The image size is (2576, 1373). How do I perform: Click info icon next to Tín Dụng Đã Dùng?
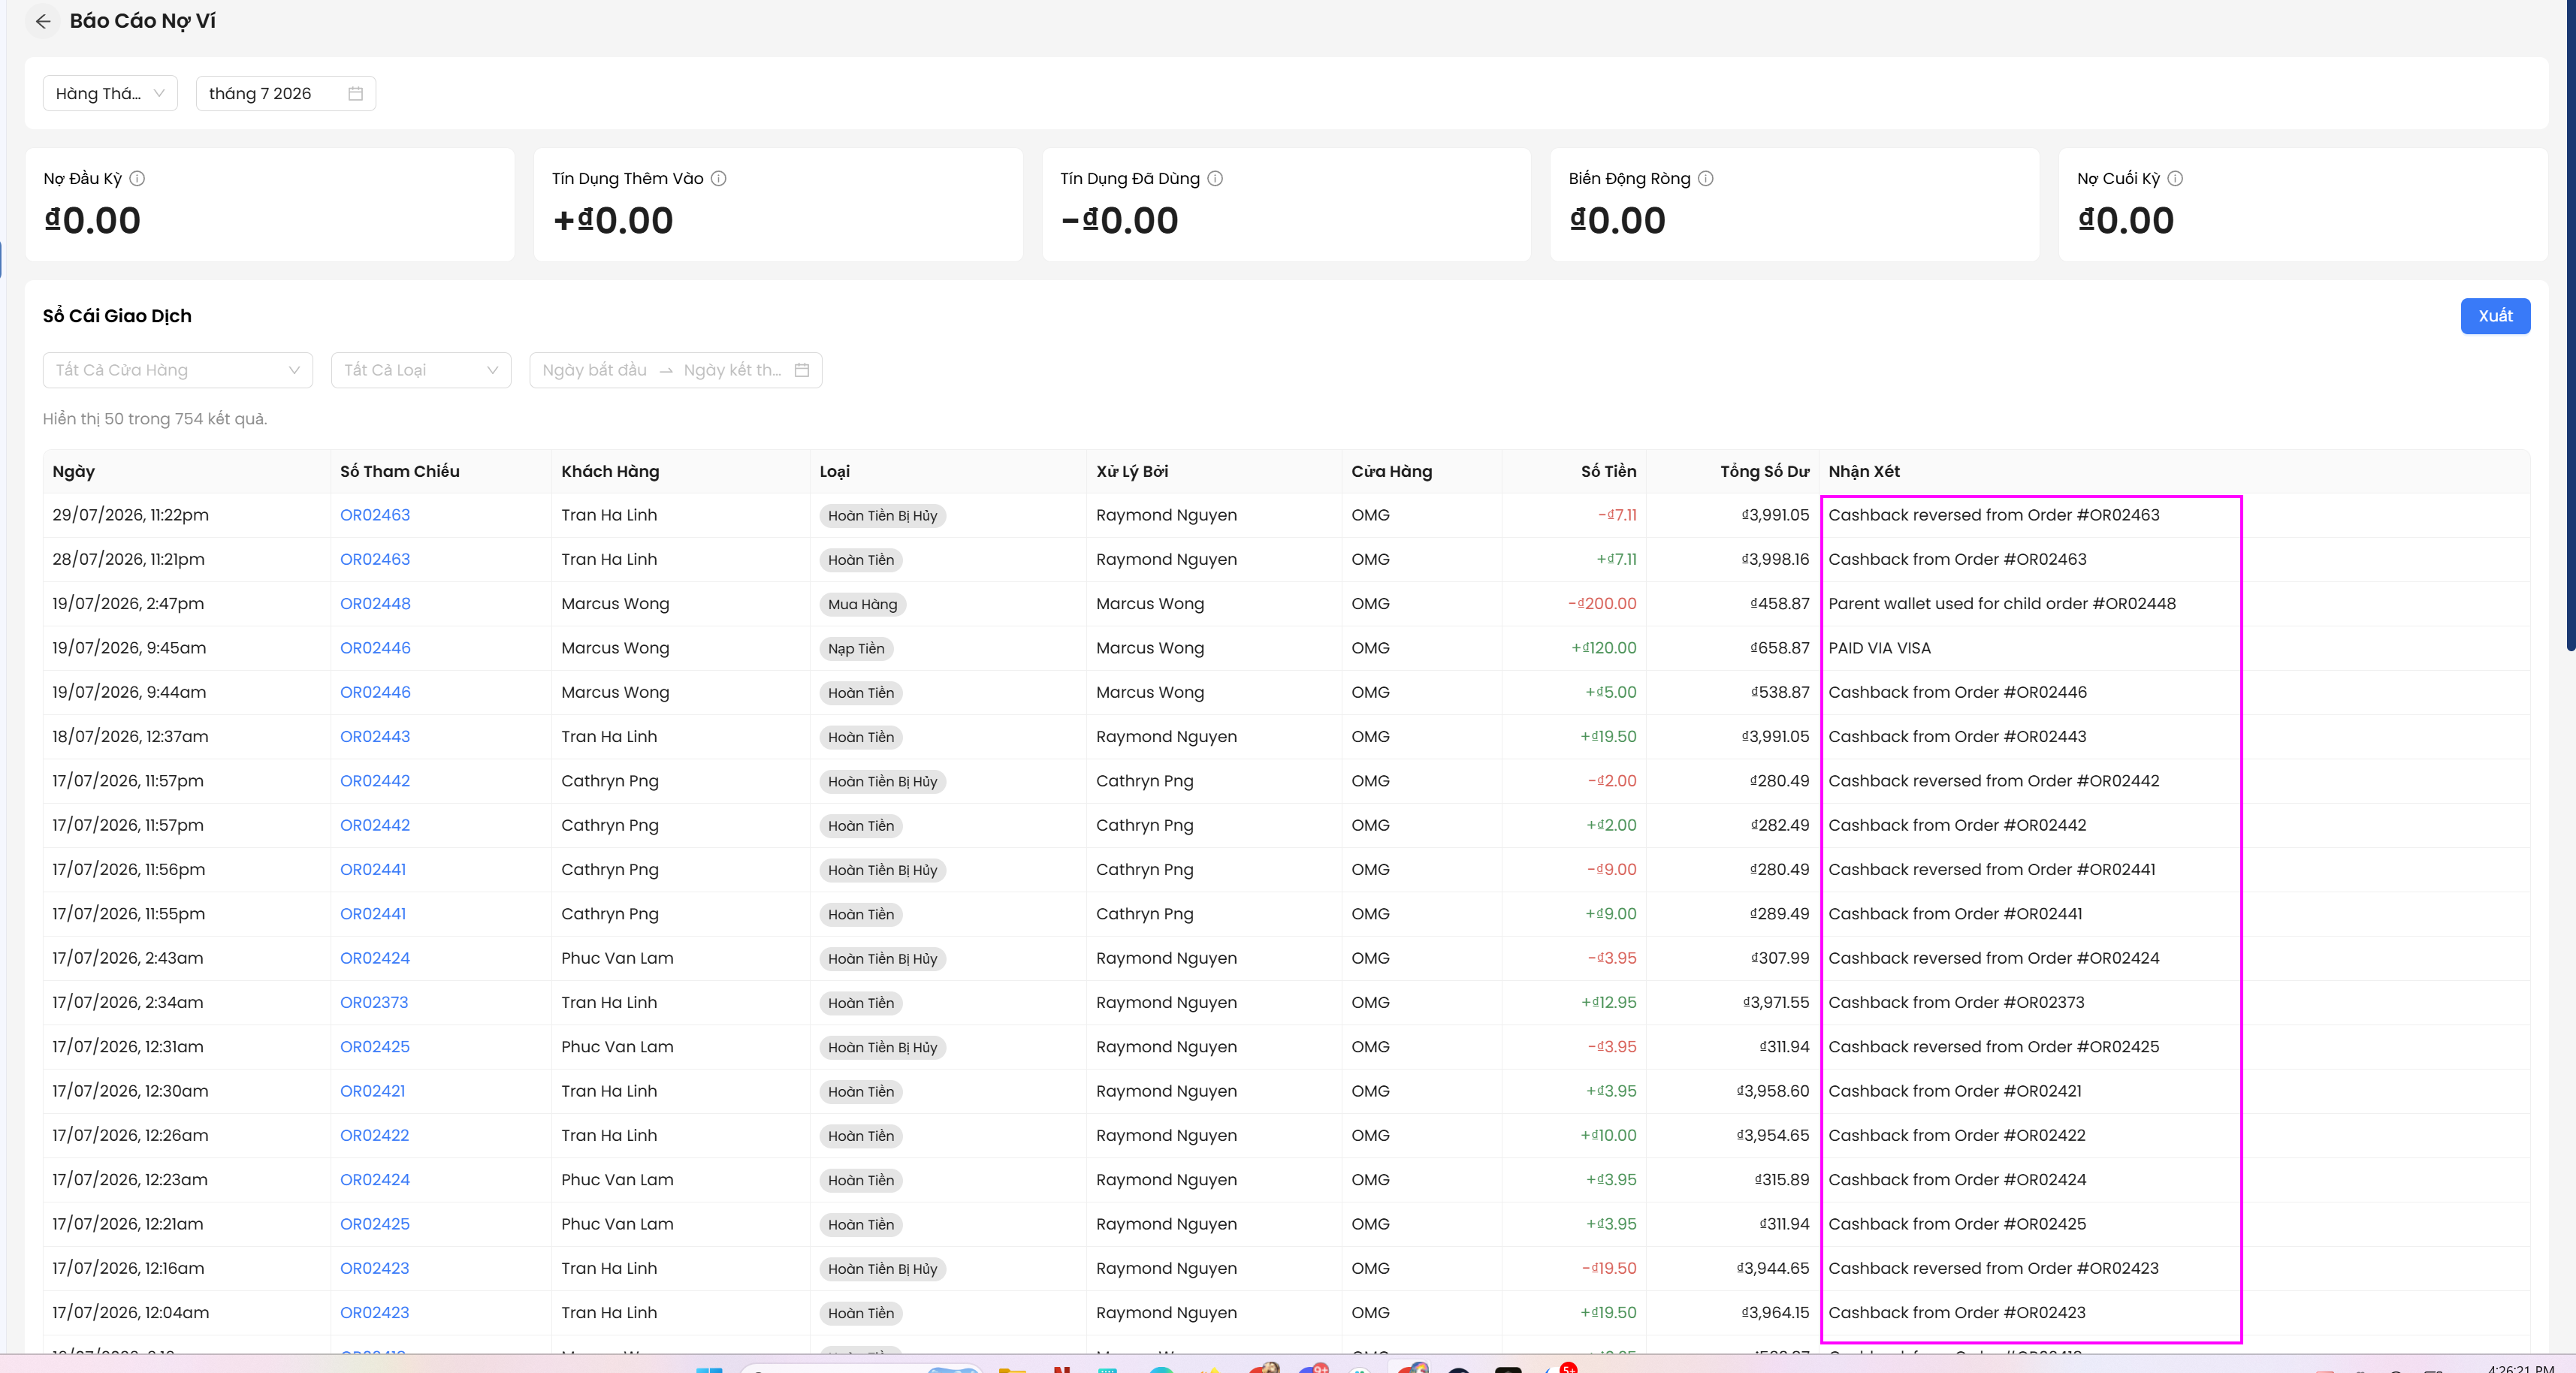[1215, 178]
